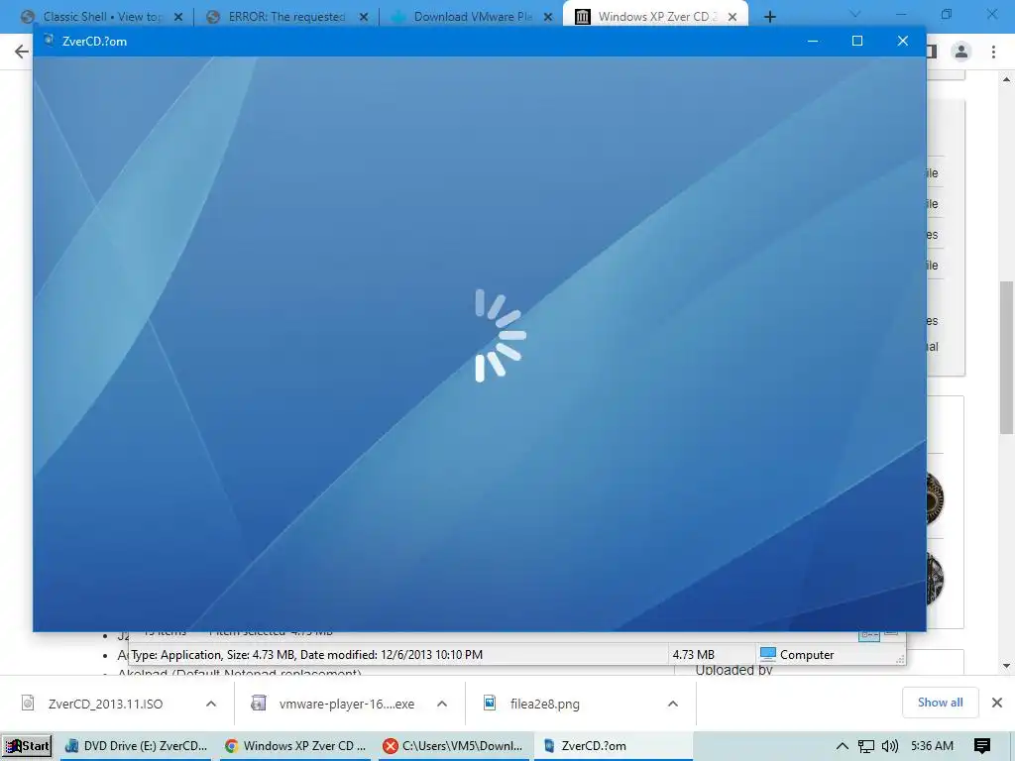Click the Type: Application status bar text
The image size is (1015, 761).
(307, 654)
